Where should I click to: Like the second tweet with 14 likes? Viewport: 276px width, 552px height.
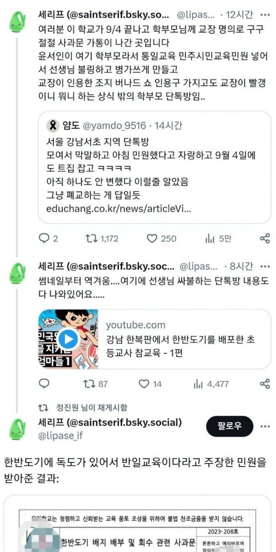(x=144, y=383)
